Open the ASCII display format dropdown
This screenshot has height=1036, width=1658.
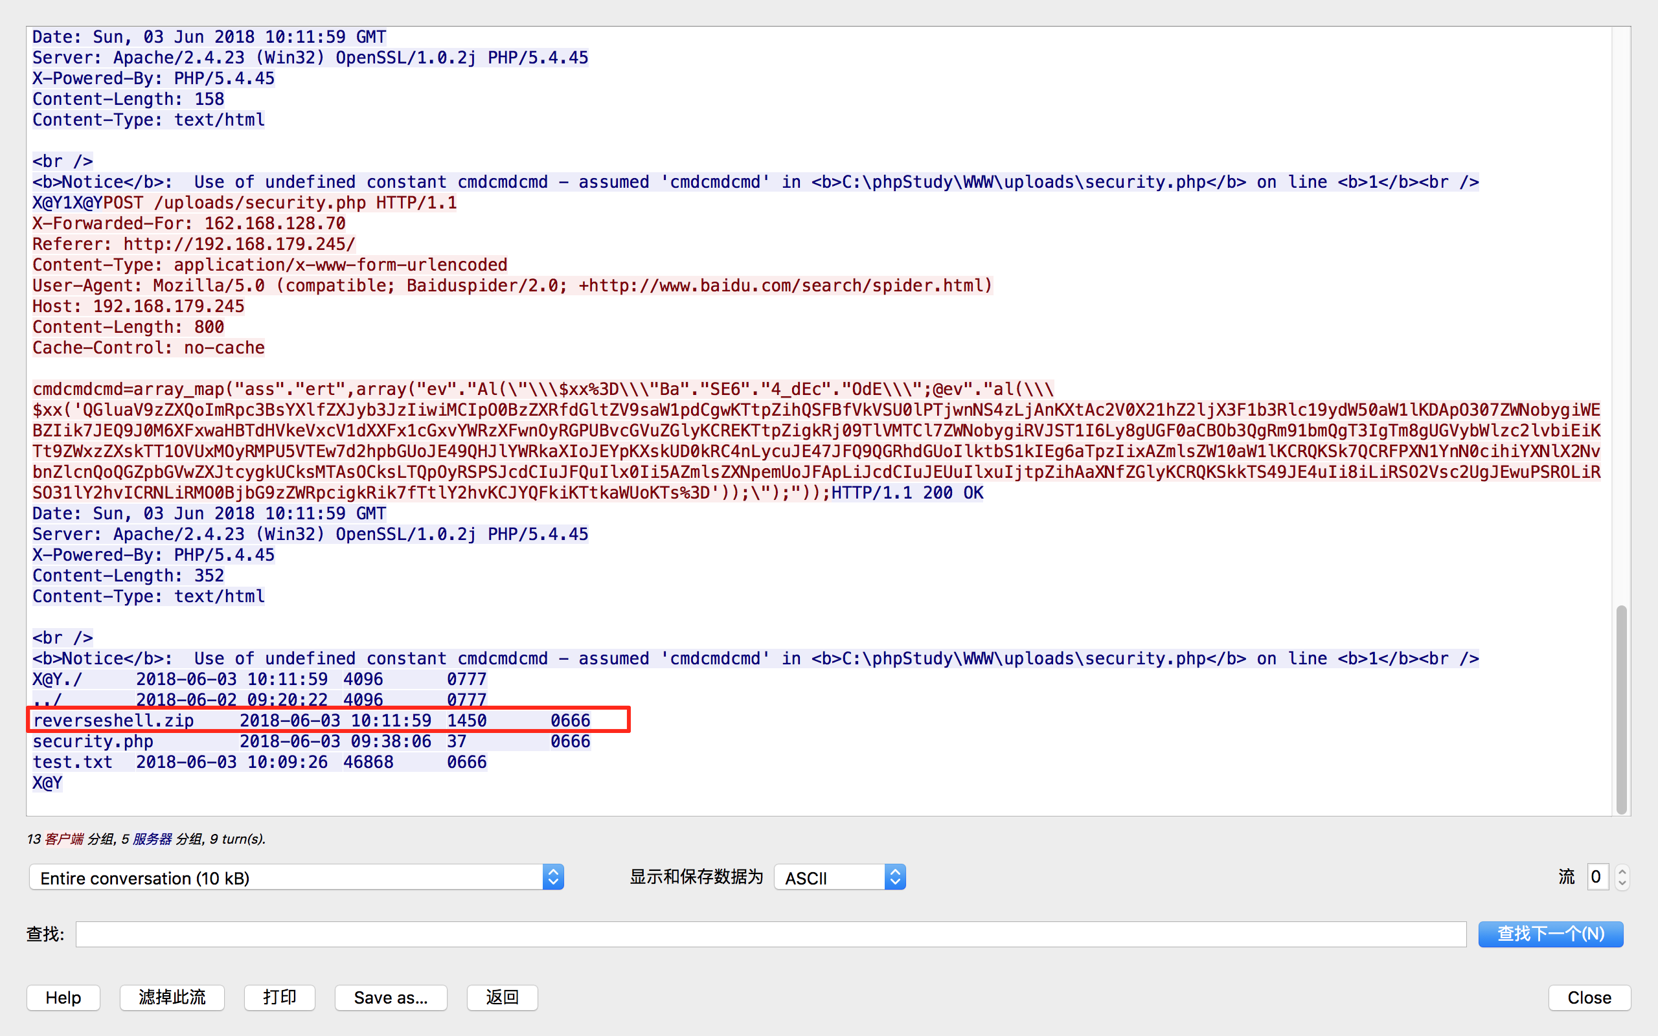(840, 878)
